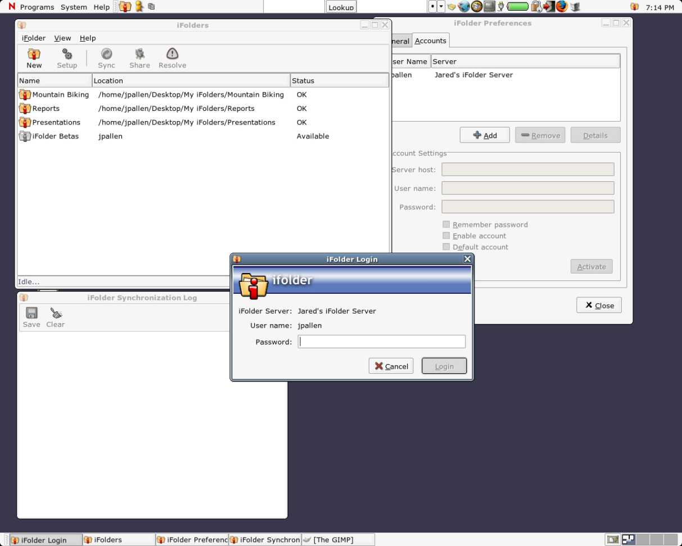Open the tray applet dropdown arrow
Image resolution: width=682 pixels, height=546 pixels.
click(x=441, y=6)
